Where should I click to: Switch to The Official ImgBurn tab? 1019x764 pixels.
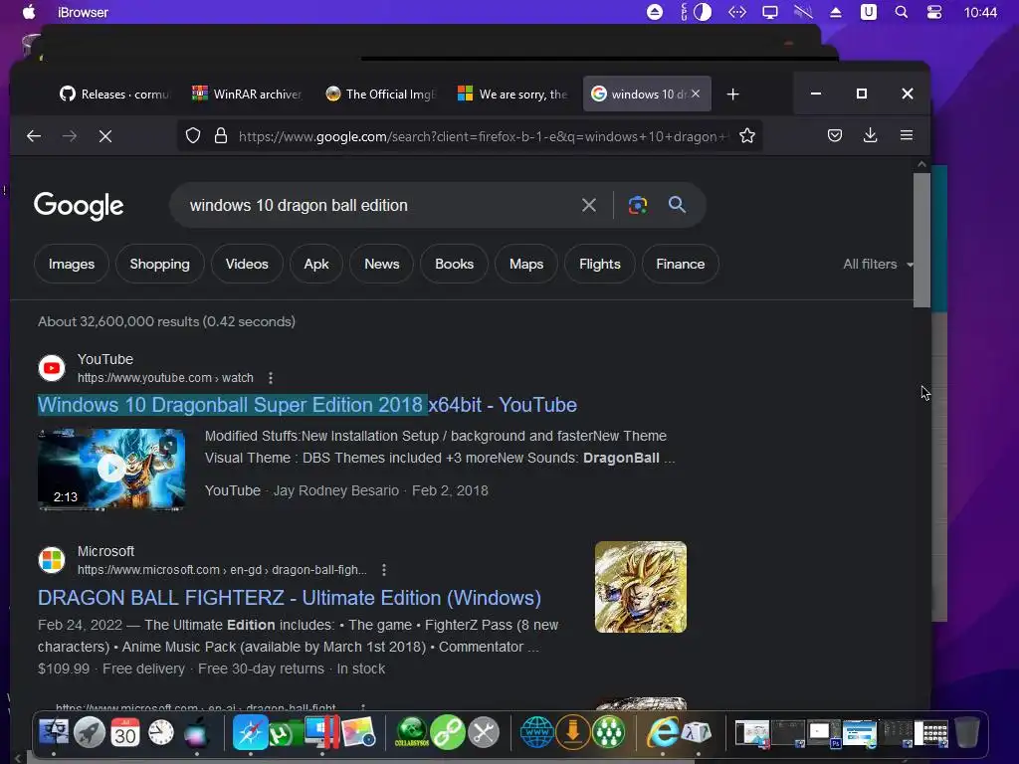click(381, 95)
